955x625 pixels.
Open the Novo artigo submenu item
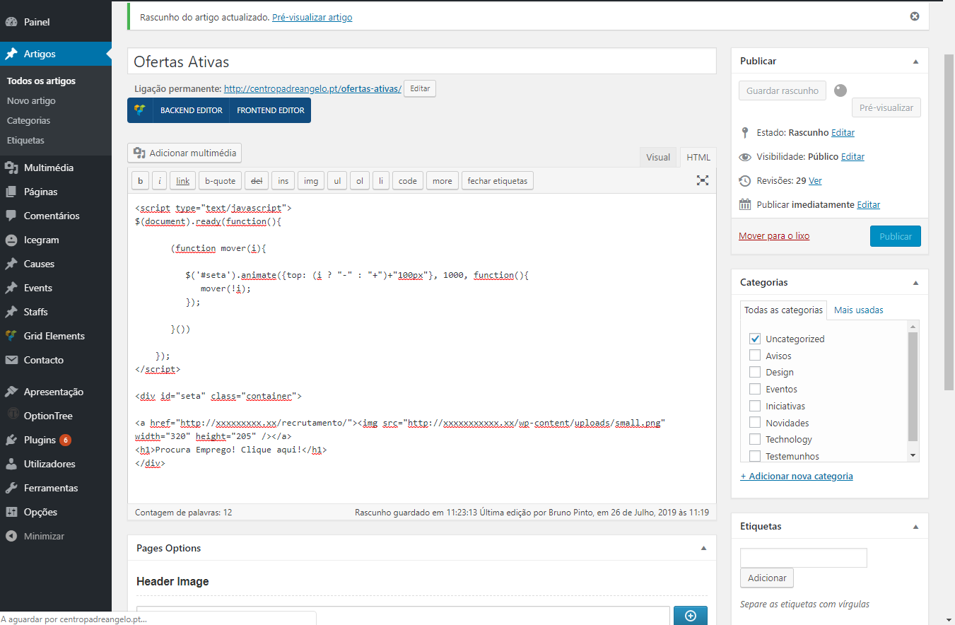31,100
